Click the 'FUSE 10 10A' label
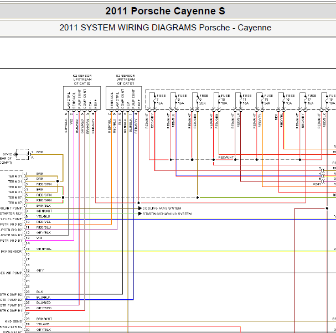The width and height of the screenshot is (336, 333). tap(225, 100)
